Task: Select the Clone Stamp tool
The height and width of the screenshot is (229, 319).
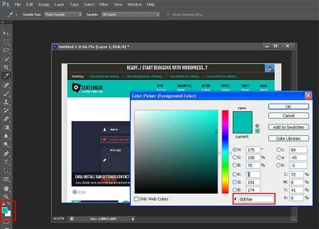Action: (x=6, y=102)
